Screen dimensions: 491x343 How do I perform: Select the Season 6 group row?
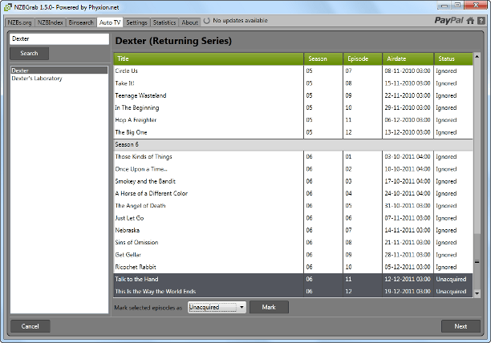(293, 144)
